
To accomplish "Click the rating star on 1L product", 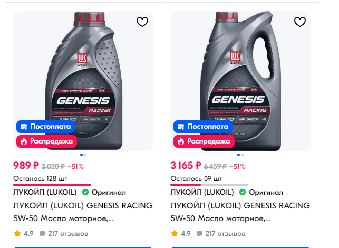I will 17,233.
